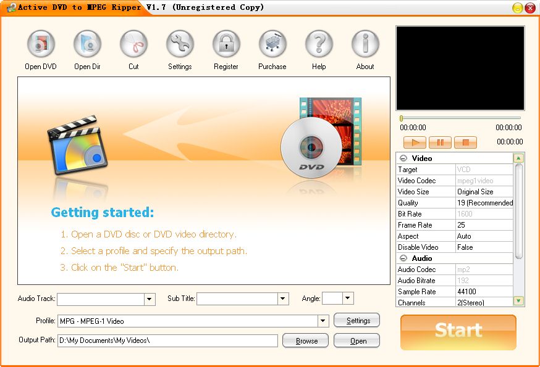Browse for an output path
The image size is (540, 367).
click(305, 341)
